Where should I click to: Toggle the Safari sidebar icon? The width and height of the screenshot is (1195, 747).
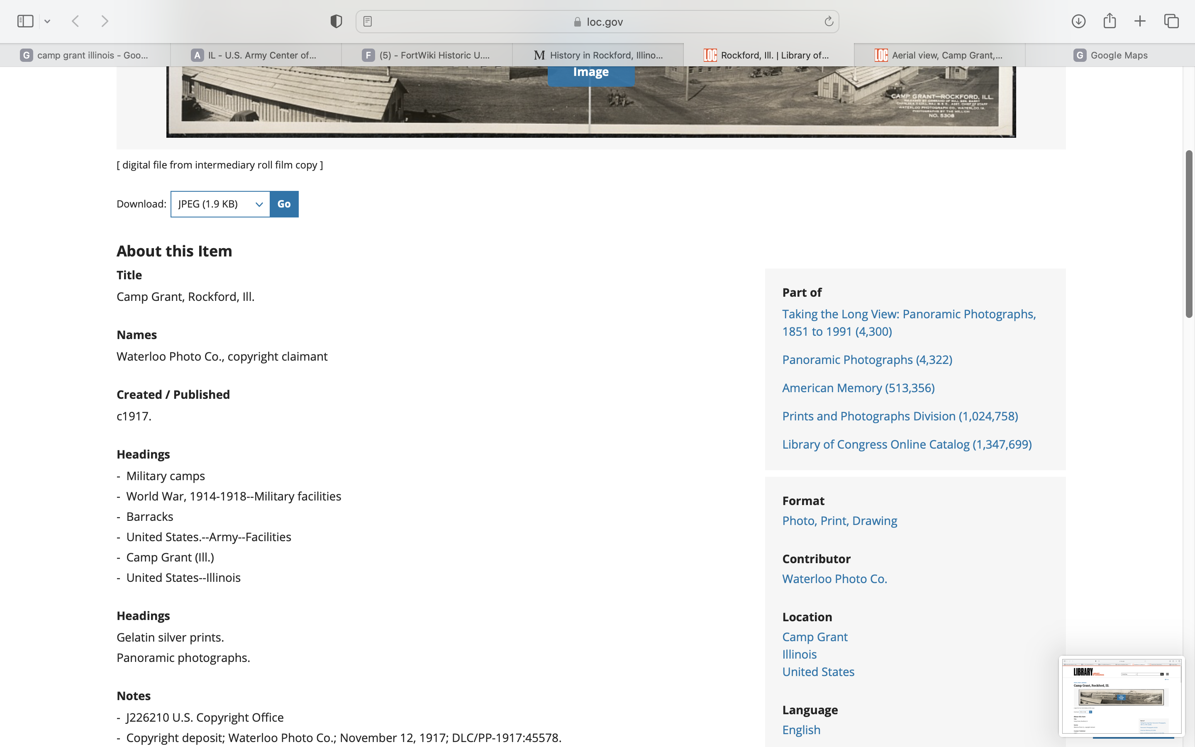click(25, 21)
